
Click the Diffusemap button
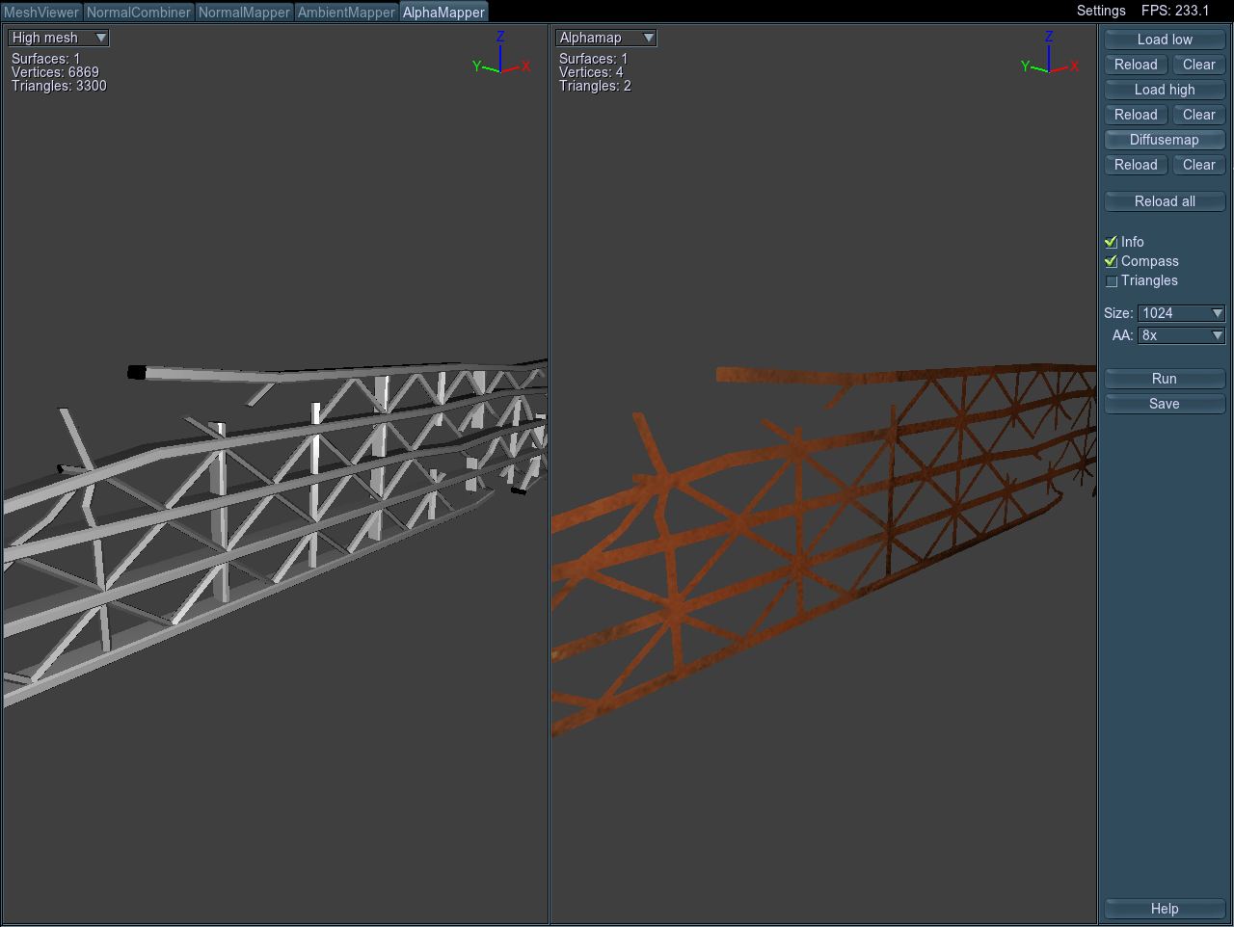pyautogui.click(x=1165, y=140)
